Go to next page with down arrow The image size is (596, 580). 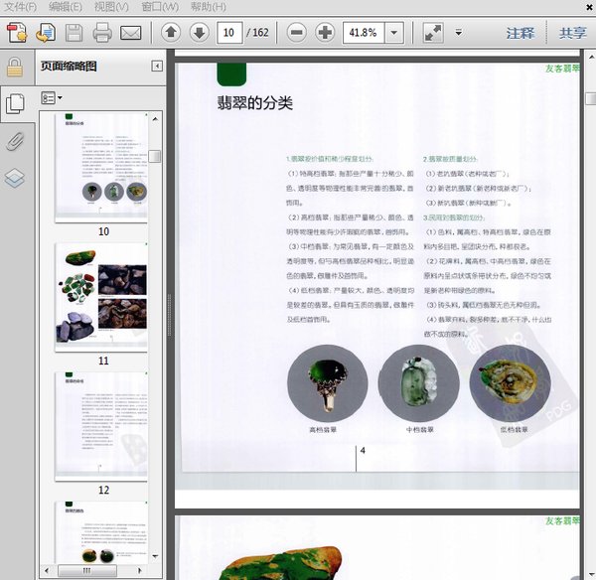199,33
